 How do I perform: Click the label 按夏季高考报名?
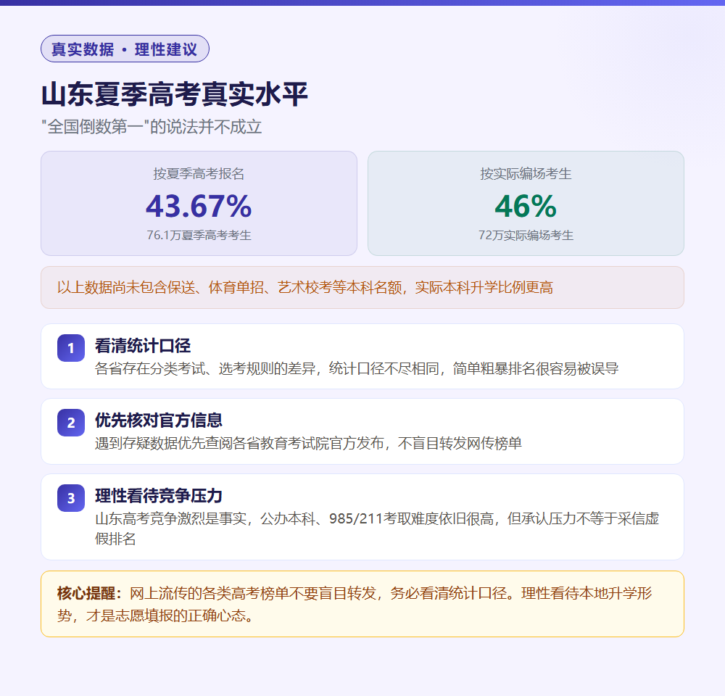click(x=199, y=174)
